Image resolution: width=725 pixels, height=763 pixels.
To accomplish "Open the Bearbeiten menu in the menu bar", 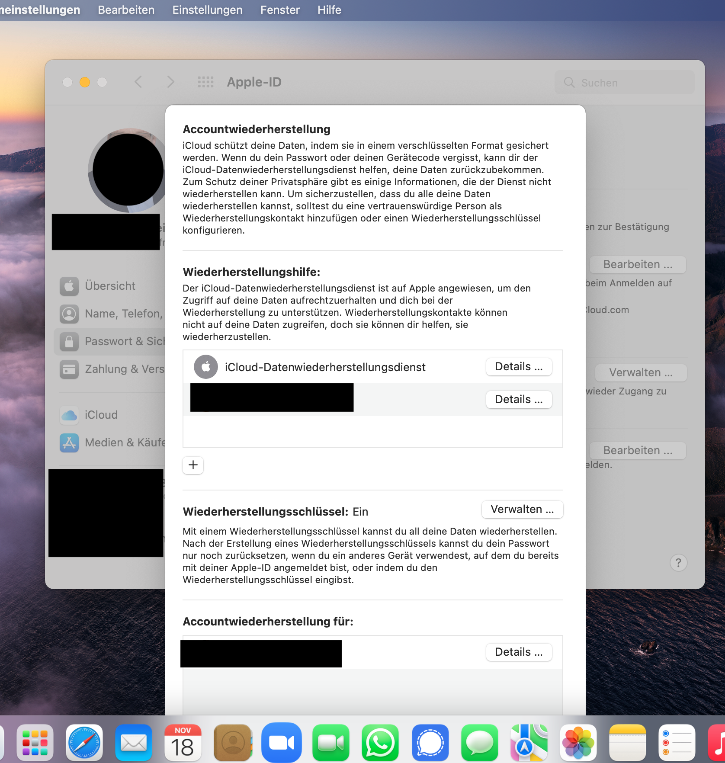I will pos(126,10).
